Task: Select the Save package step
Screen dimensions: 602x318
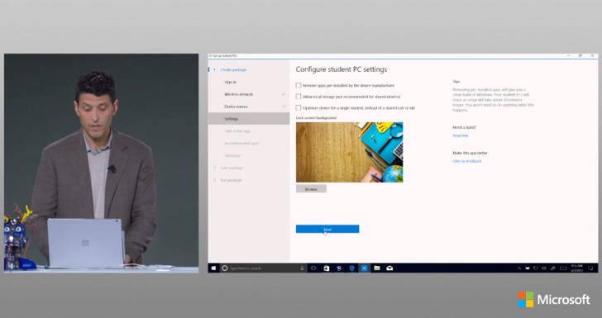Action: 232,168
